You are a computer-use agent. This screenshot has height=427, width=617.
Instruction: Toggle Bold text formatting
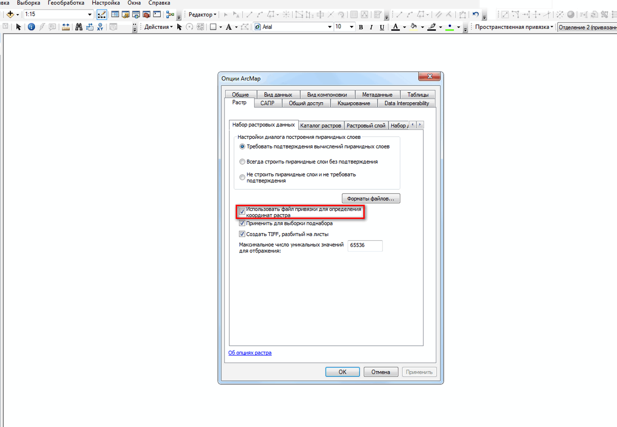361,27
